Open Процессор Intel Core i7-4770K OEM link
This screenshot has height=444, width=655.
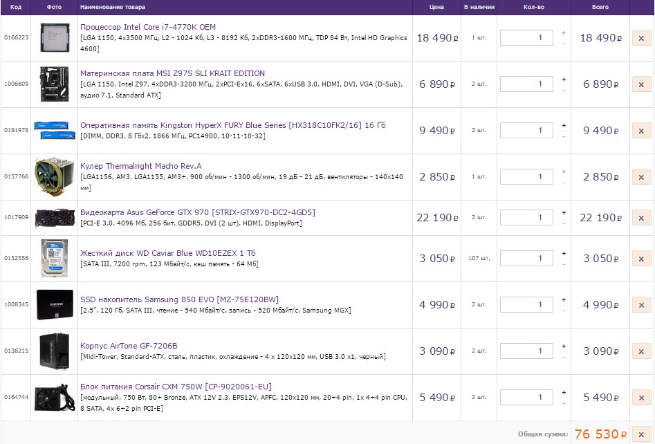coord(148,27)
